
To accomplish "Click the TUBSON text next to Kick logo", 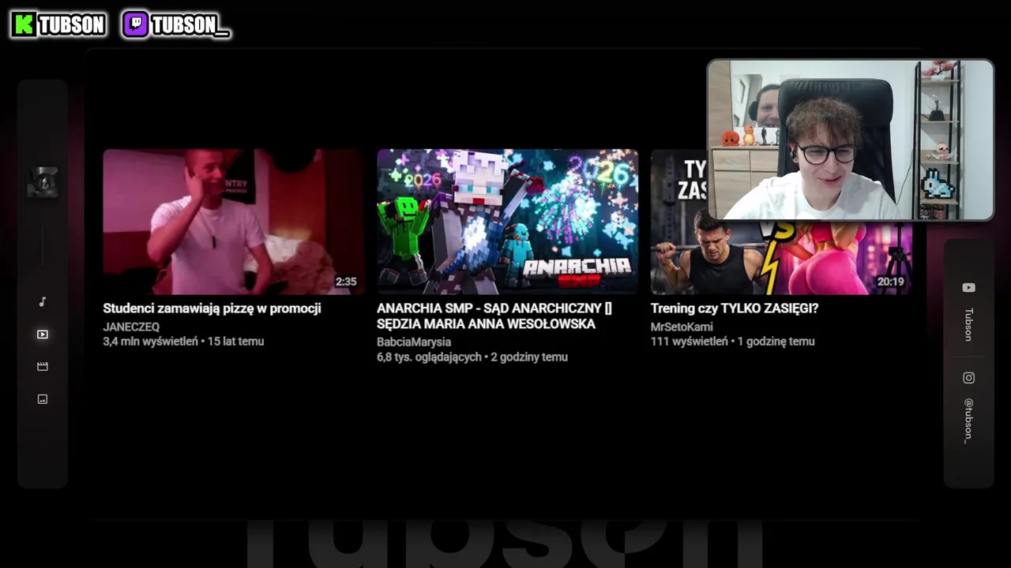I will (72, 25).
